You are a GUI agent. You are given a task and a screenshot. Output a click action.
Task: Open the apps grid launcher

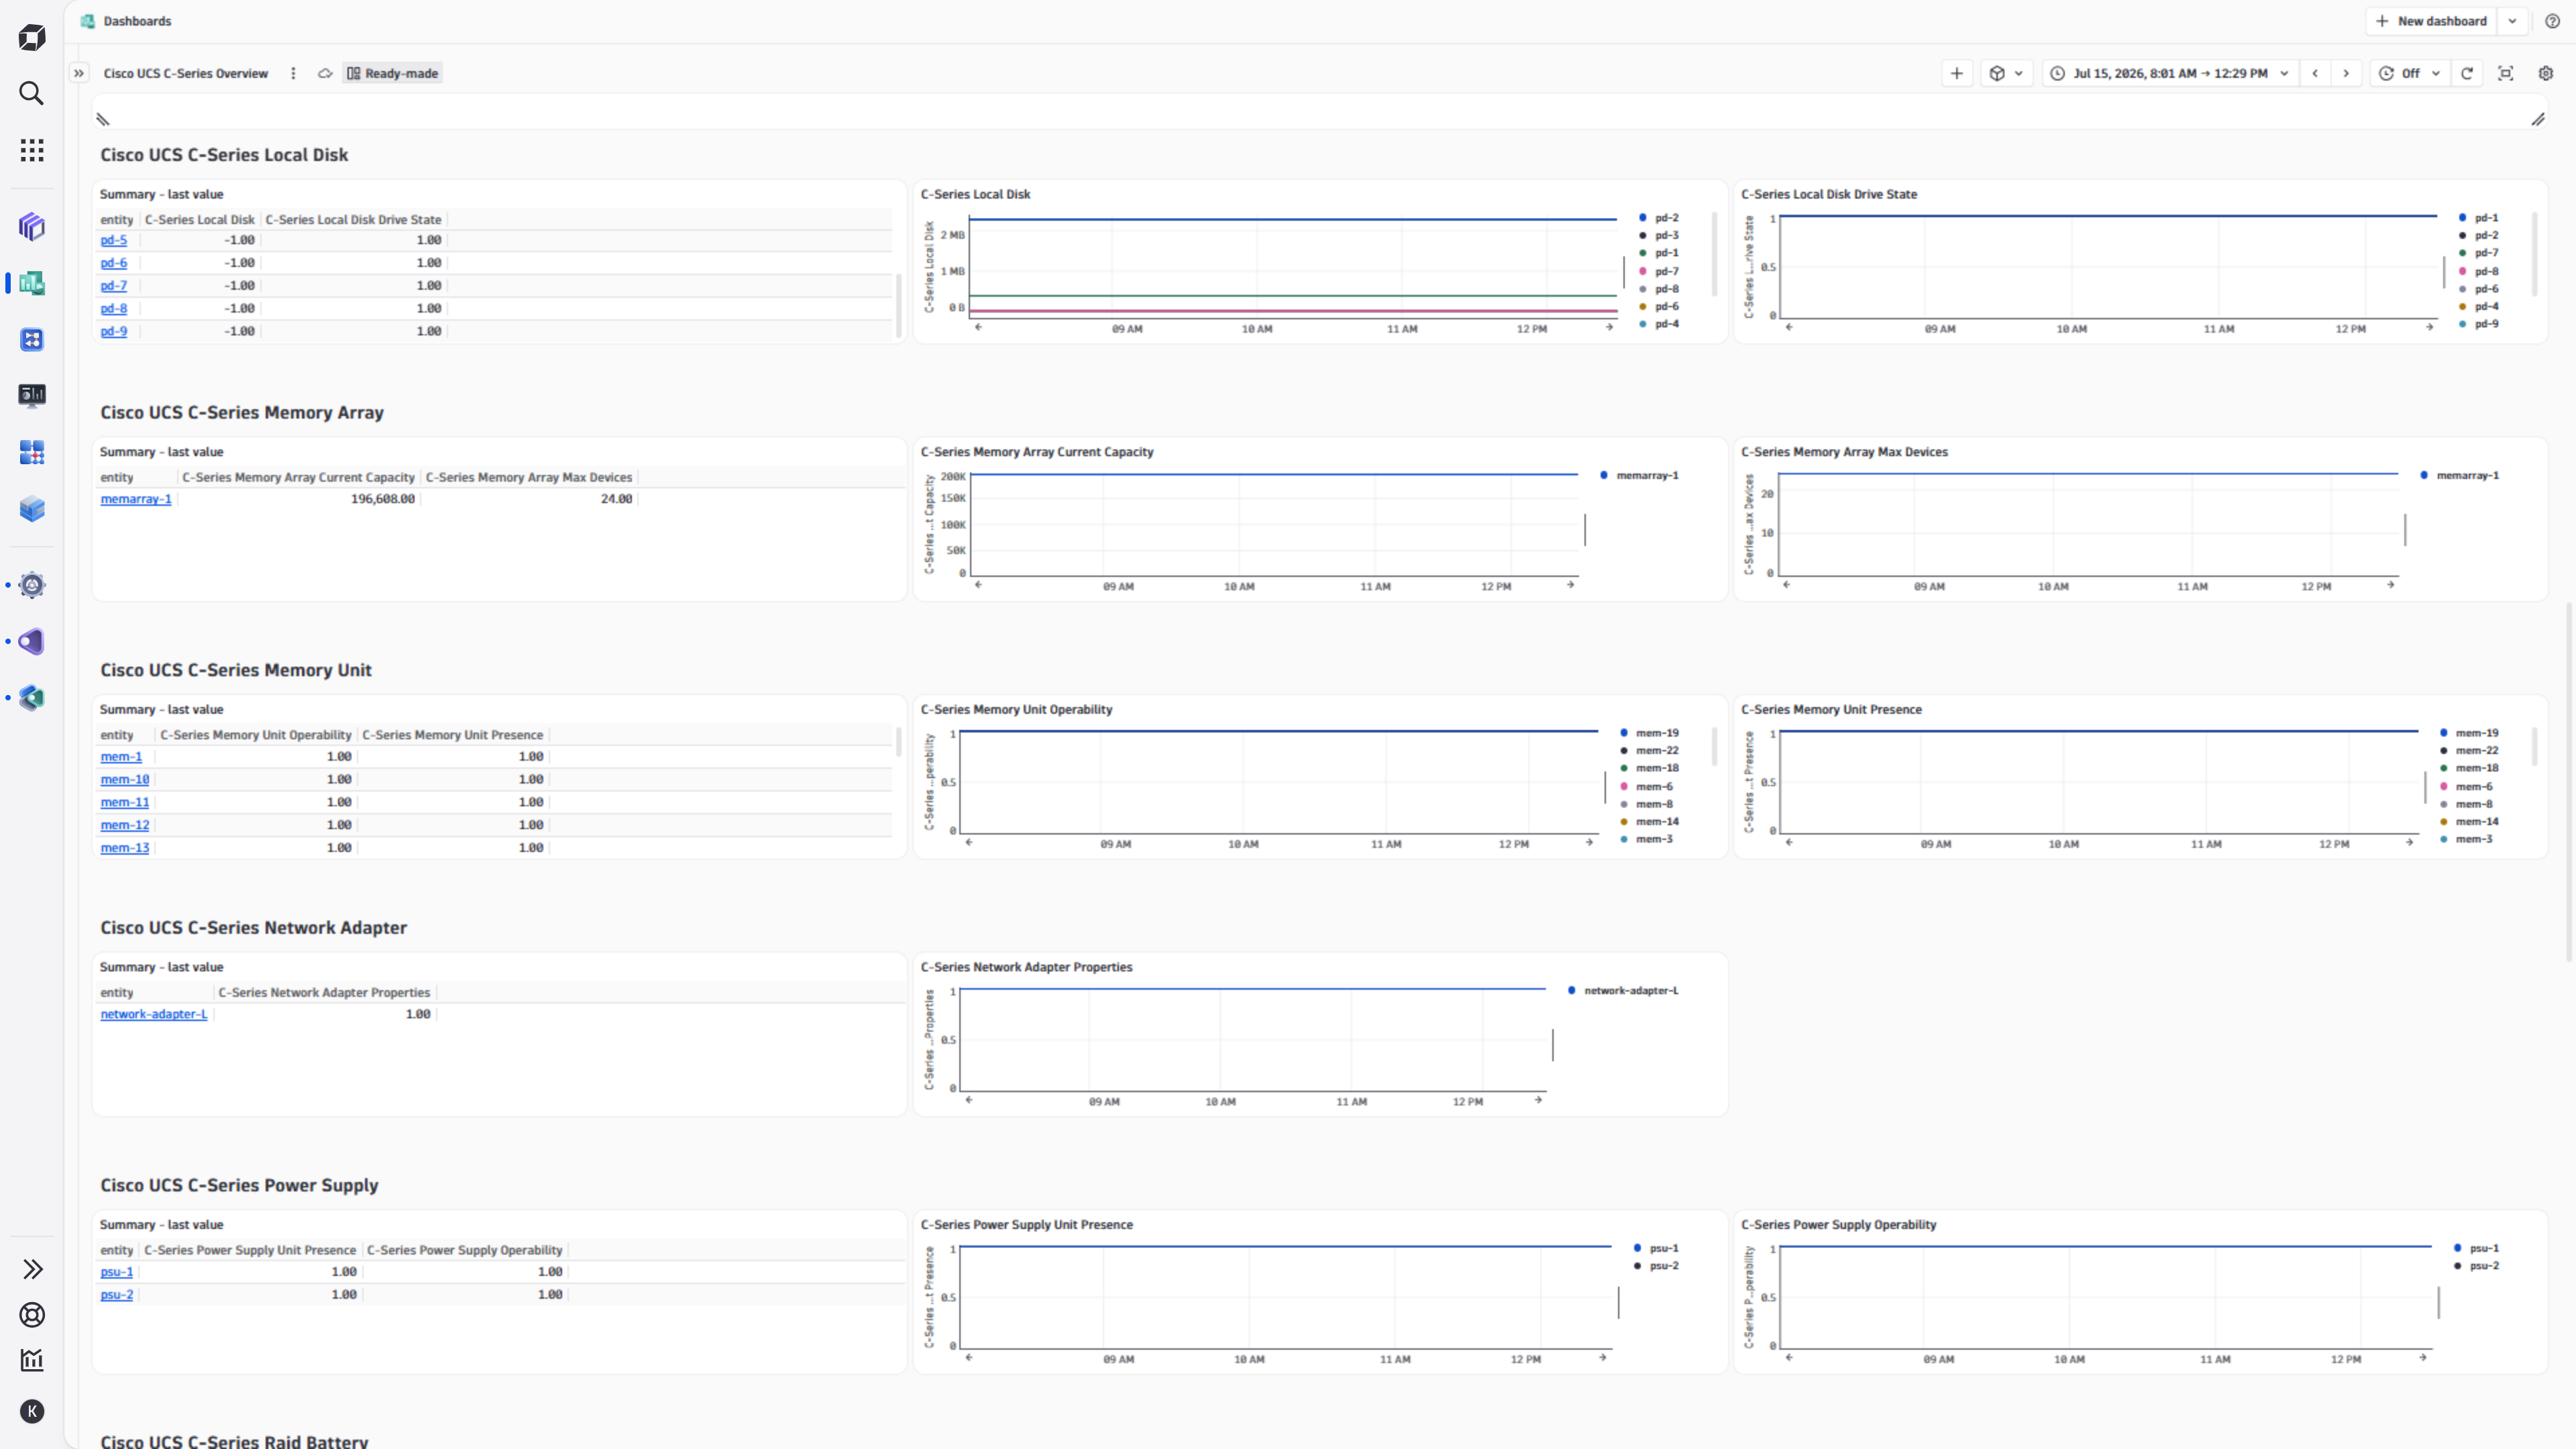32,150
